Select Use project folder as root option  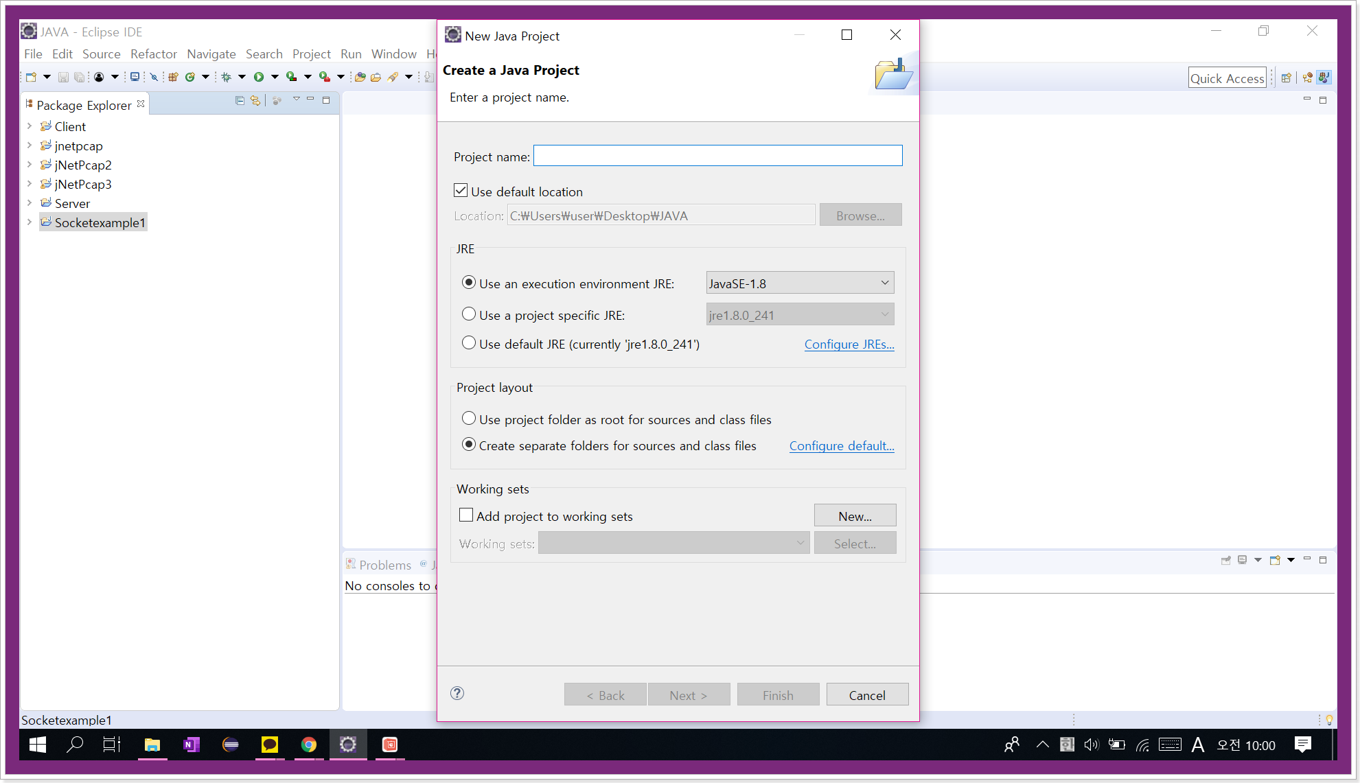469,419
